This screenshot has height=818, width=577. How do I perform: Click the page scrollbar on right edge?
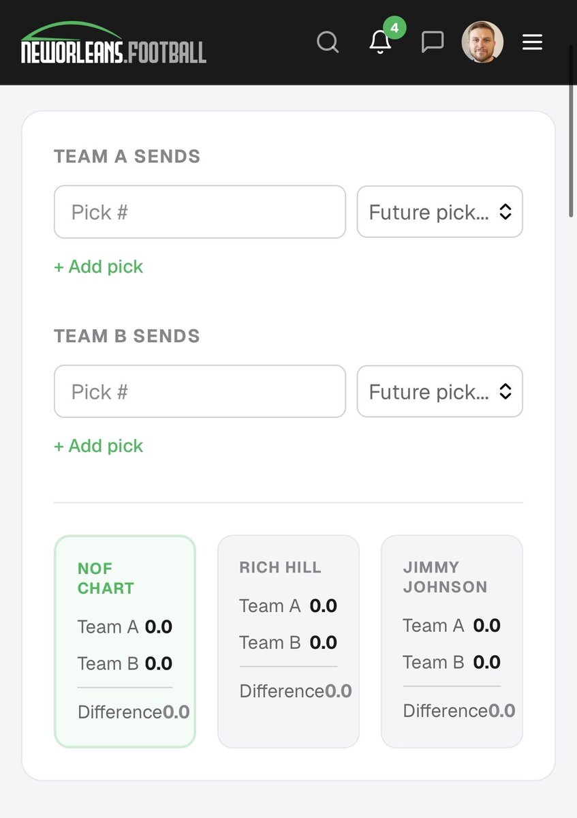coord(572,130)
